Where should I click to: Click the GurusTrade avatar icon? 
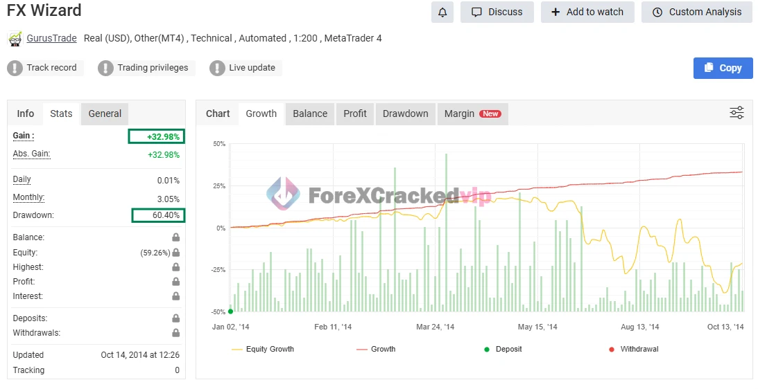pyautogui.click(x=15, y=39)
